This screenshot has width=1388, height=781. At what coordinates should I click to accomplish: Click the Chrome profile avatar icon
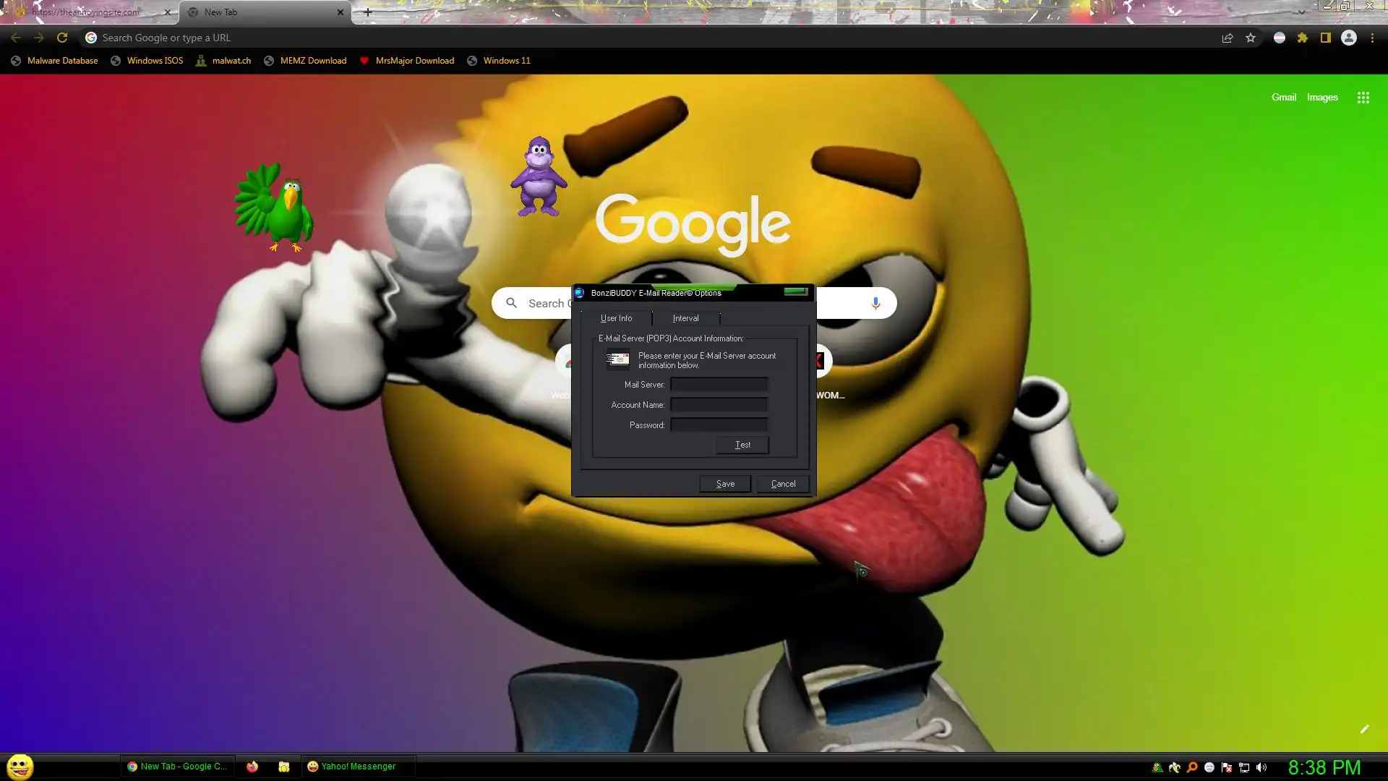coord(1348,38)
